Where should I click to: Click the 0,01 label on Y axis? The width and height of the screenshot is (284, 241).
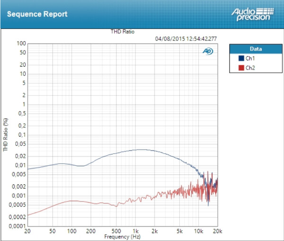click(x=20, y=165)
